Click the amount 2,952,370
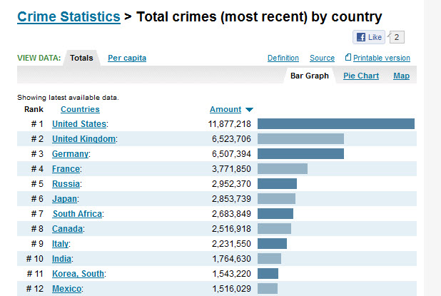This screenshot has height=296, width=441. 231,184
